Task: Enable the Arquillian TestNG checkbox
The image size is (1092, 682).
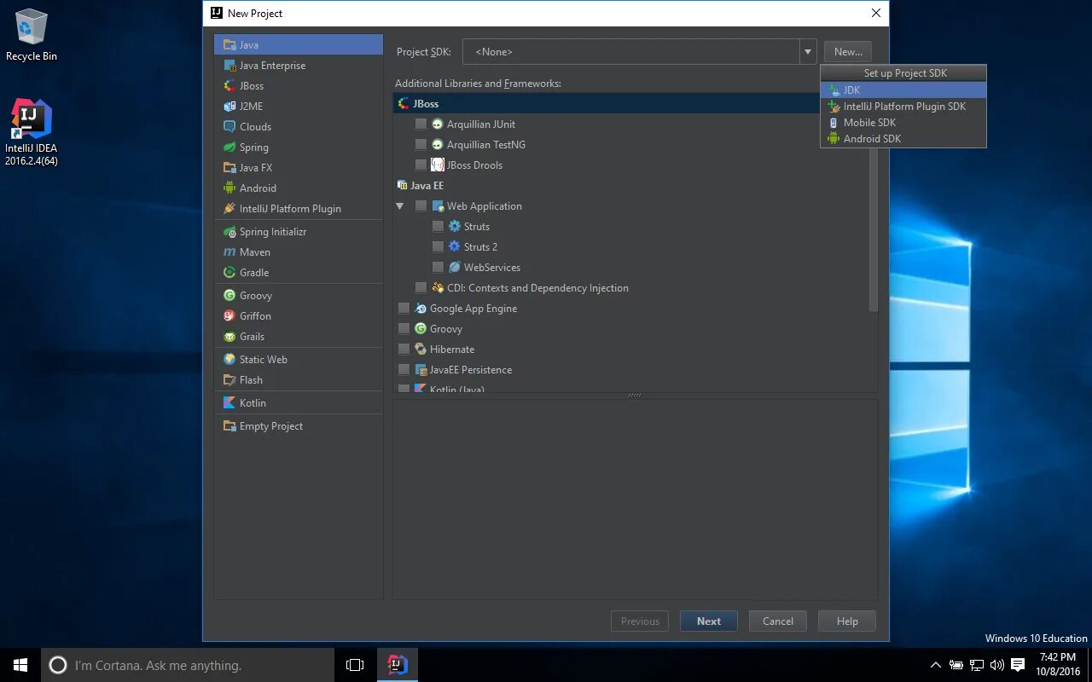Action: pos(421,145)
